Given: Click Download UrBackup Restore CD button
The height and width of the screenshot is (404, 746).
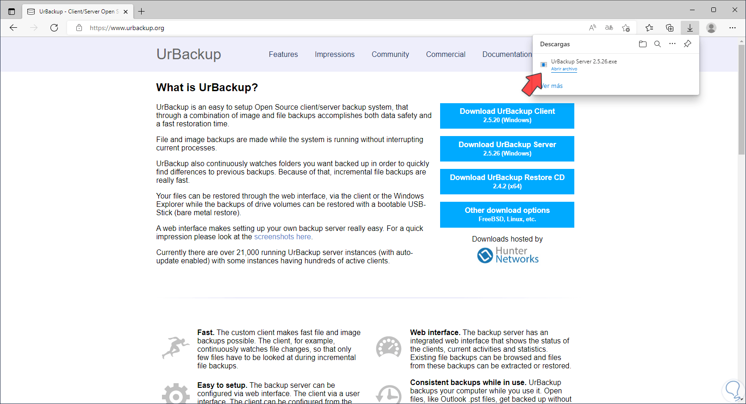Looking at the screenshot, I should coord(507,181).
